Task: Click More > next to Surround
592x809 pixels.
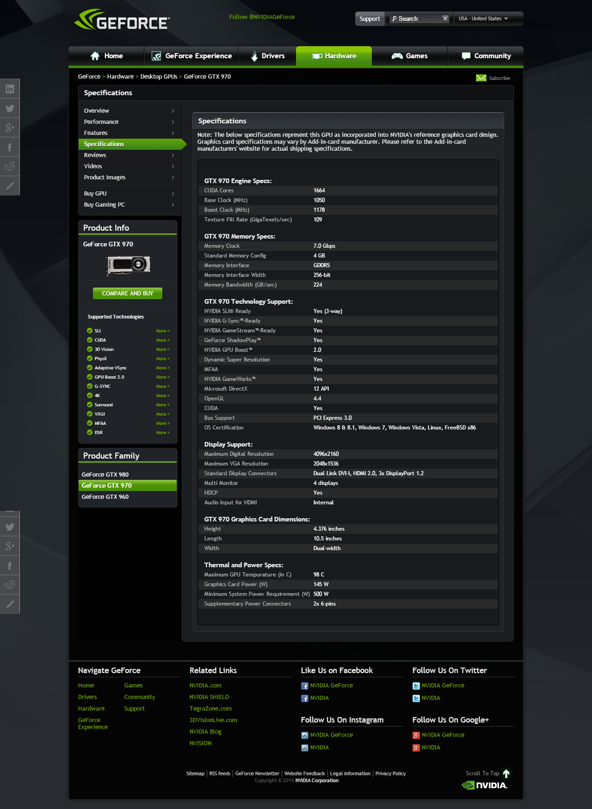Action: coord(163,405)
